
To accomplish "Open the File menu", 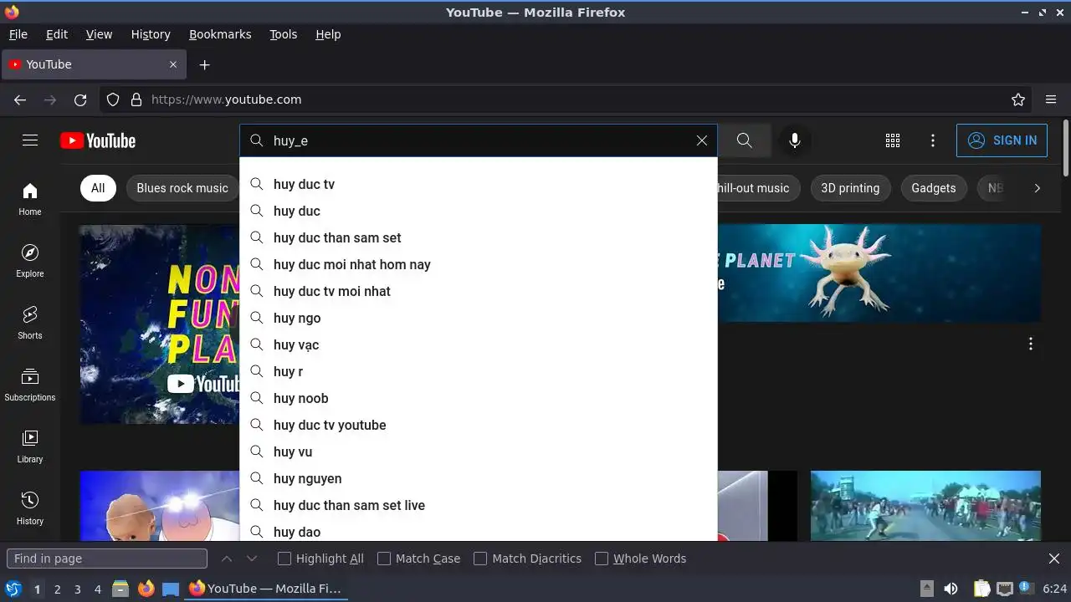I will click(18, 34).
